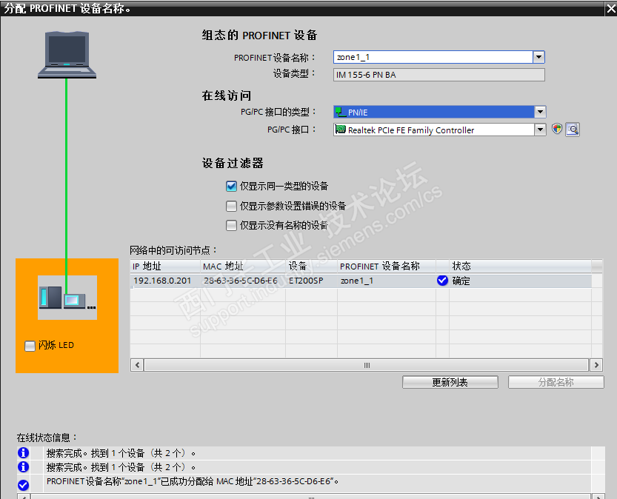The height and width of the screenshot is (499, 617).
Task: Open the PG/PC 接口的类型 dropdown arrow
Action: tap(540, 112)
